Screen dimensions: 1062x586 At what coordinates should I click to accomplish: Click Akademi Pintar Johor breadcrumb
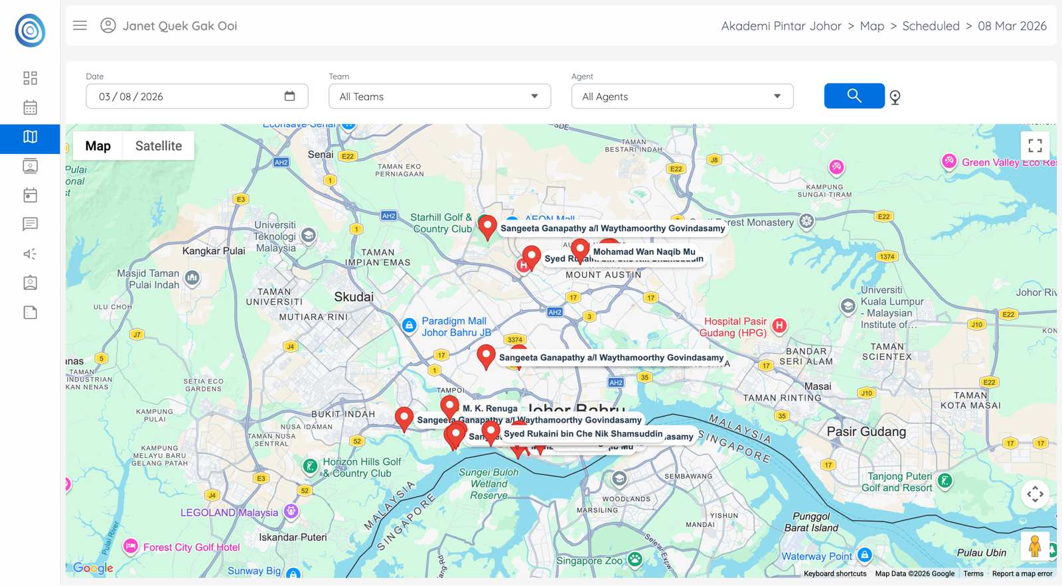tap(781, 26)
